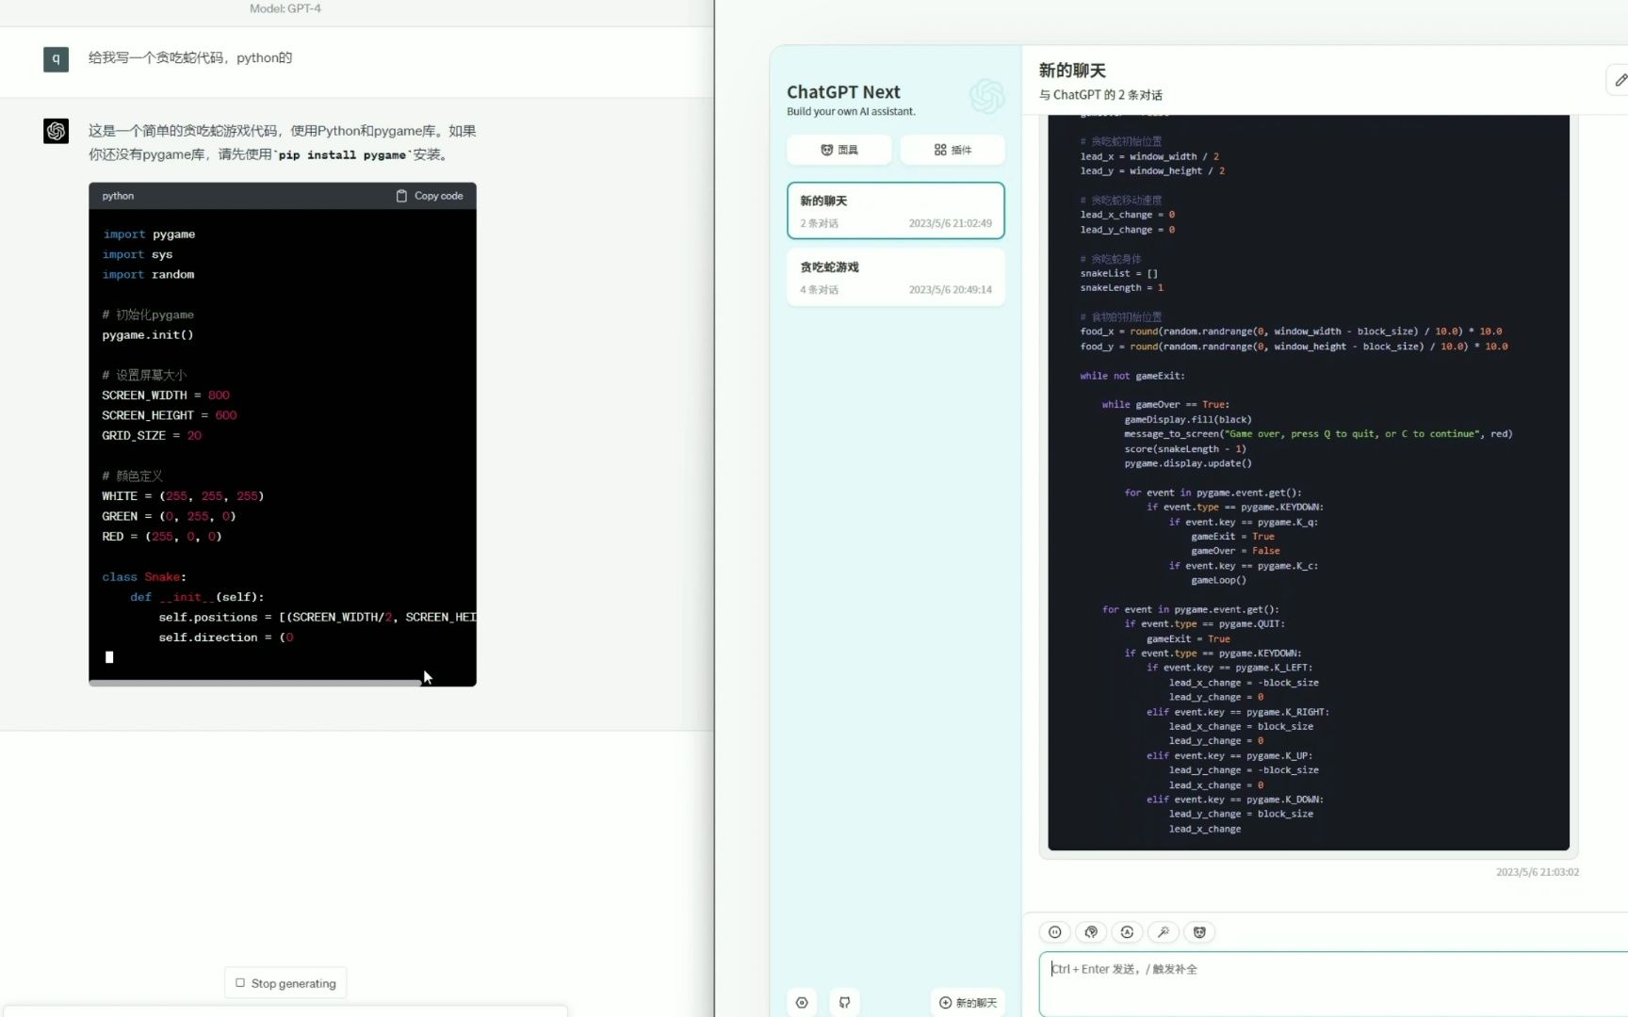Open the 贪吃蛇游戏 conversation
The height and width of the screenshot is (1017, 1628).
point(896,277)
